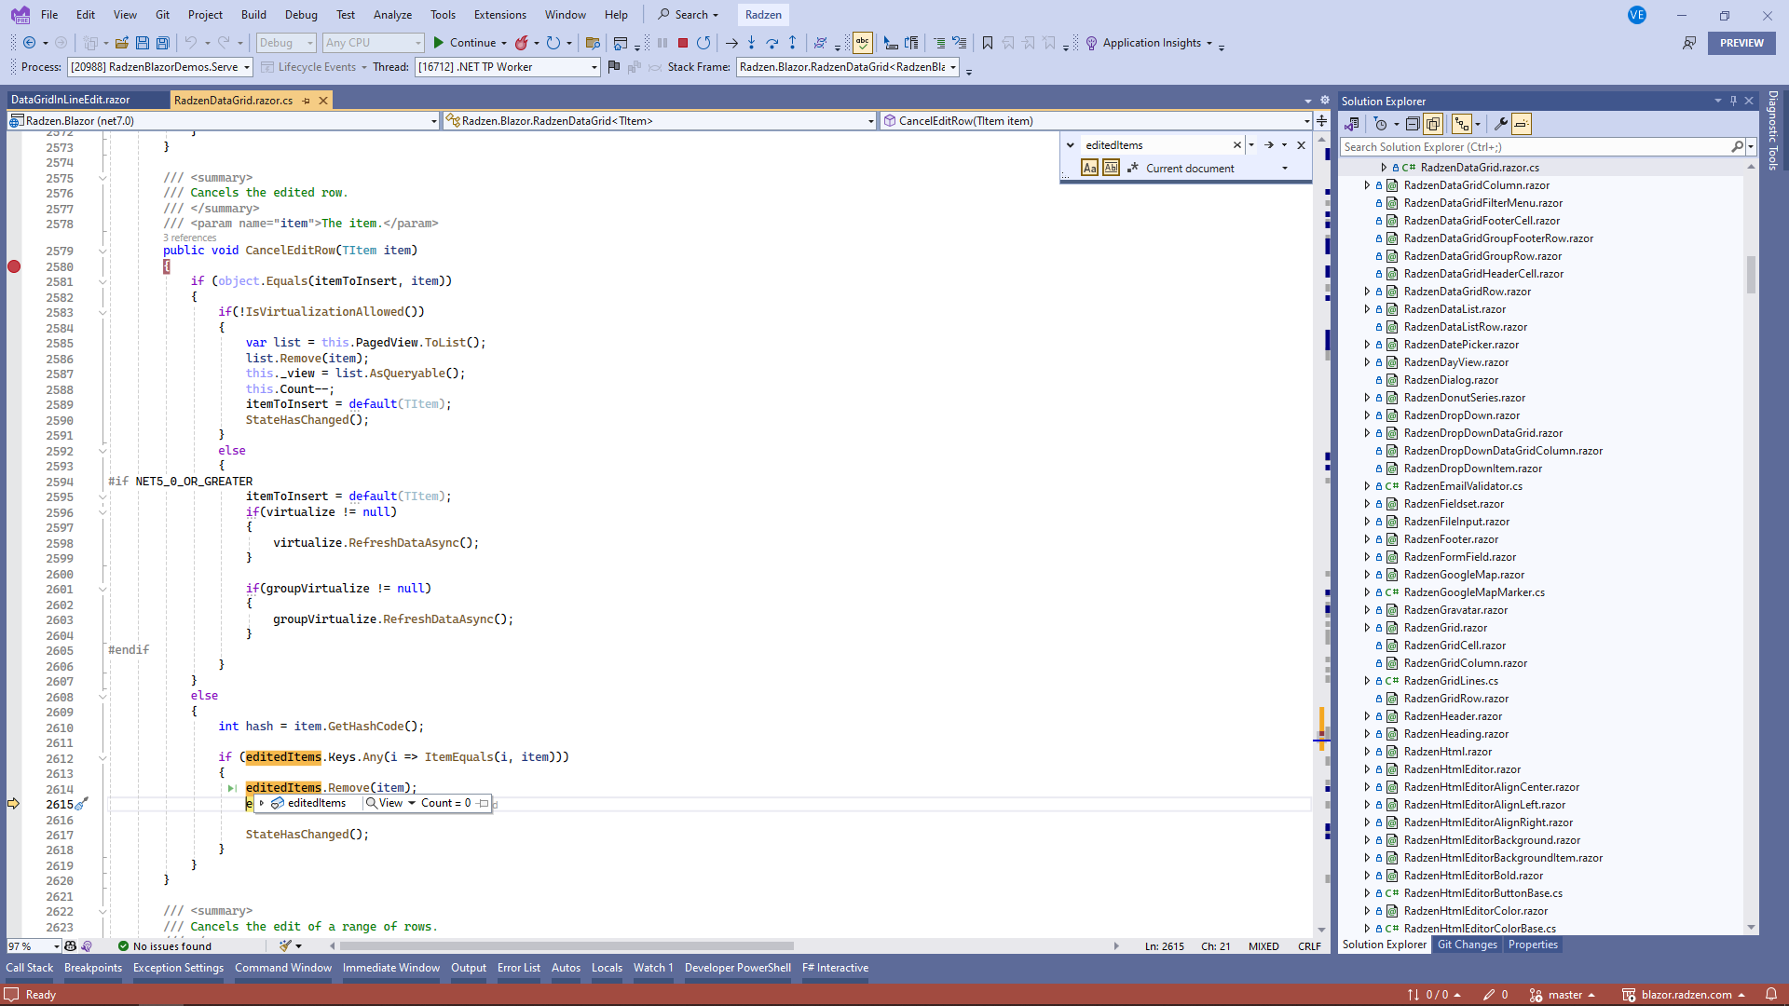Toggle the pin on RadzenDataGrid.razor.cs tab
This screenshot has width=1789, height=1006.
(306, 101)
